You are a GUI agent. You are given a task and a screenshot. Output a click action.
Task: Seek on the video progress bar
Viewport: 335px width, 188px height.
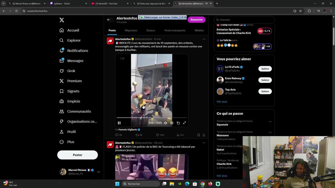[x=152, y=118]
